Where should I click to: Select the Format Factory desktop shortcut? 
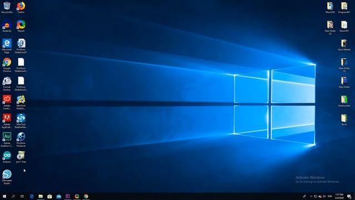pyautogui.click(x=7, y=84)
